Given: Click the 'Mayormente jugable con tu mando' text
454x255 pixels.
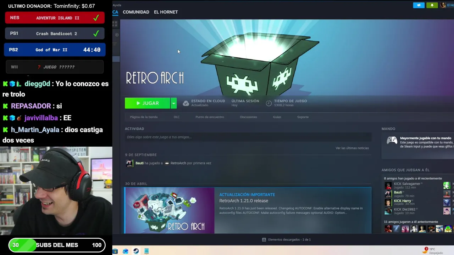Looking at the screenshot, I should [426, 138].
